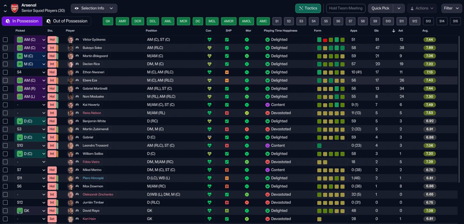
Task: Open the Actions dropdown
Action: click(422, 8)
